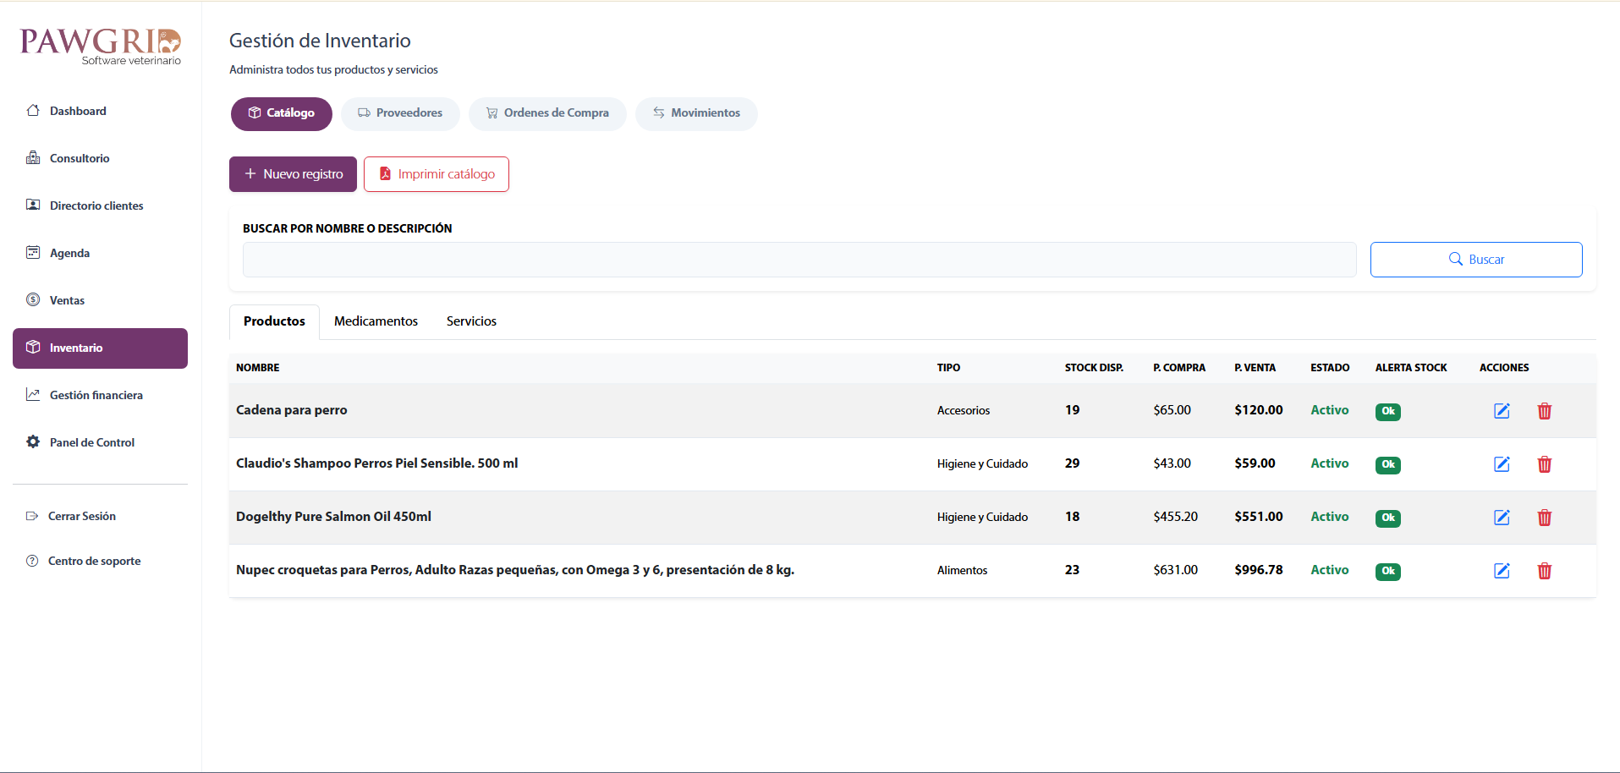Open Gestión financiera in the sidebar

click(x=96, y=395)
